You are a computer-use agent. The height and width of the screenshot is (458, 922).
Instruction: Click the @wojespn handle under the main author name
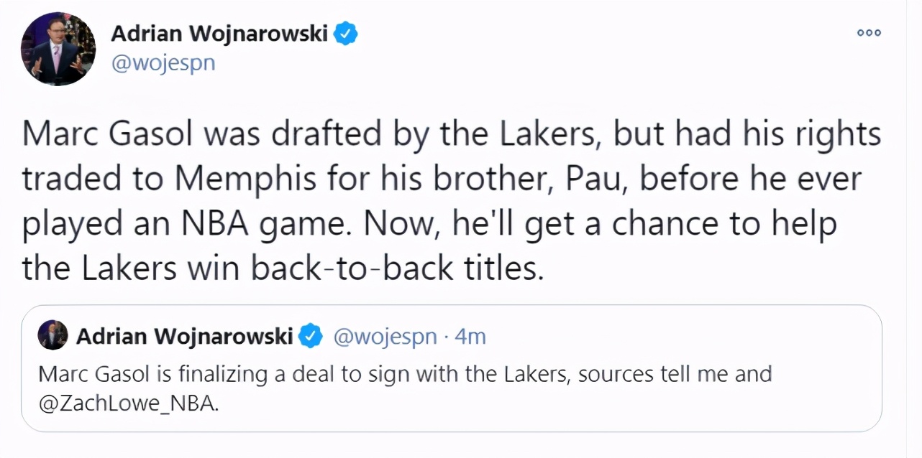(163, 63)
